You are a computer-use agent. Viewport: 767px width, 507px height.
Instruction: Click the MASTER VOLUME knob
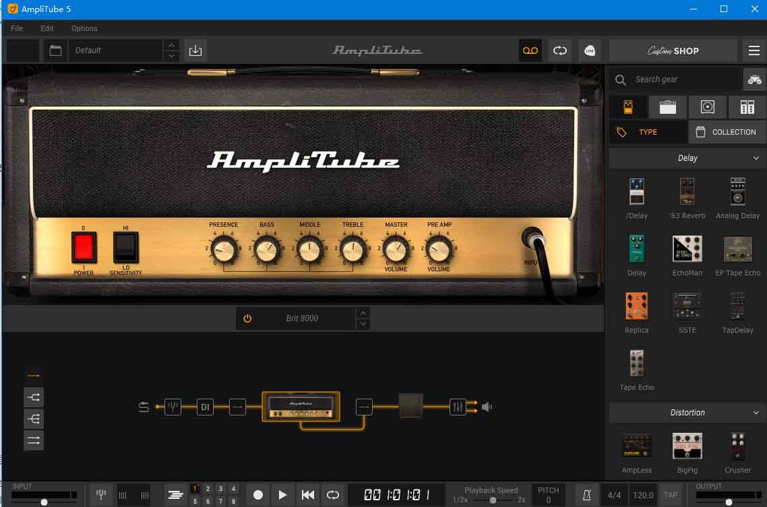point(396,250)
